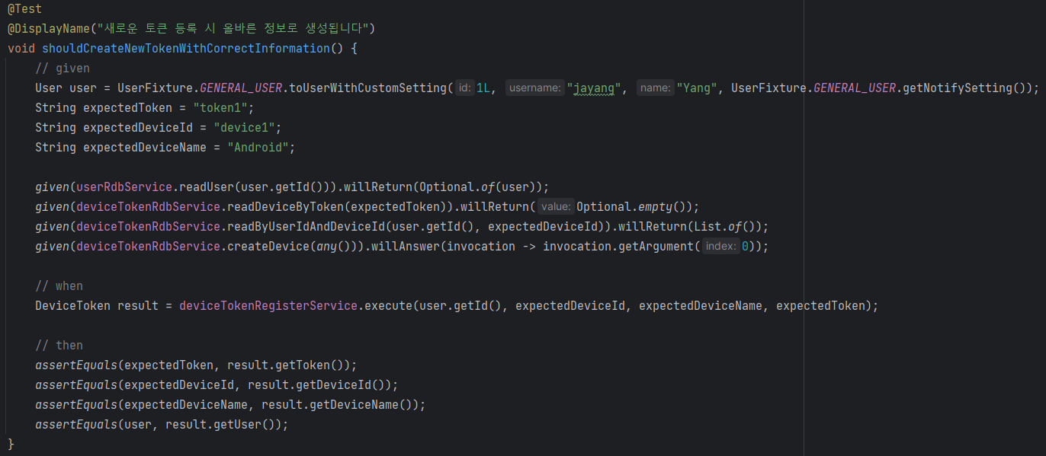Click the '// given' comment
The height and width of the screenshot is (456, 1046).
[63, 69]
